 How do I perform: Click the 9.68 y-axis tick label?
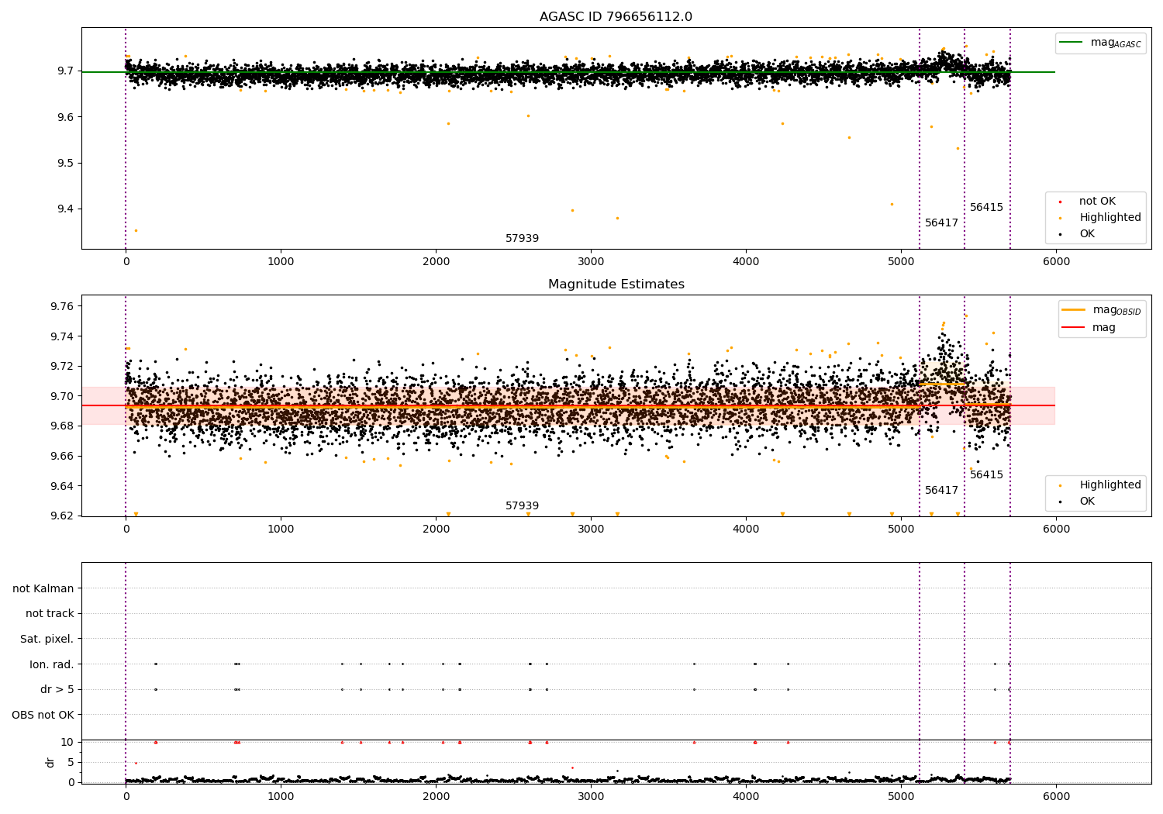[x=61, y=426]
